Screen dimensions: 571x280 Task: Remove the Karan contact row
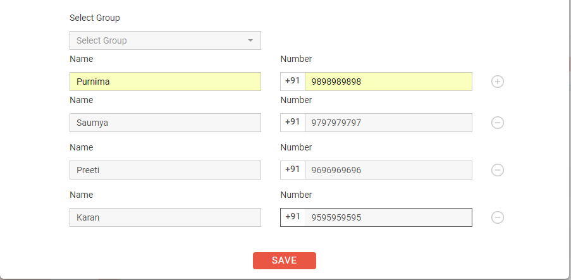tap(498, 217)
